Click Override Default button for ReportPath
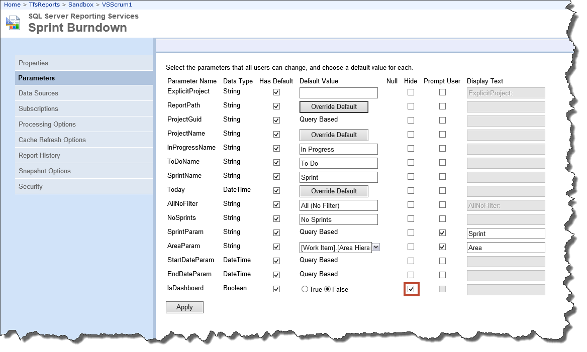 [x=334, y=107]
